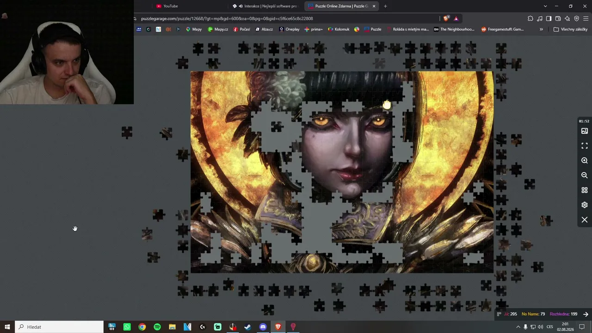Open the Windows notification center

[x=582, y=327]
